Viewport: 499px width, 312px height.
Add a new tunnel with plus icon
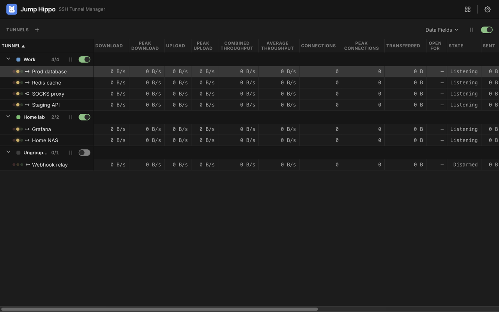tap(37, 30)
